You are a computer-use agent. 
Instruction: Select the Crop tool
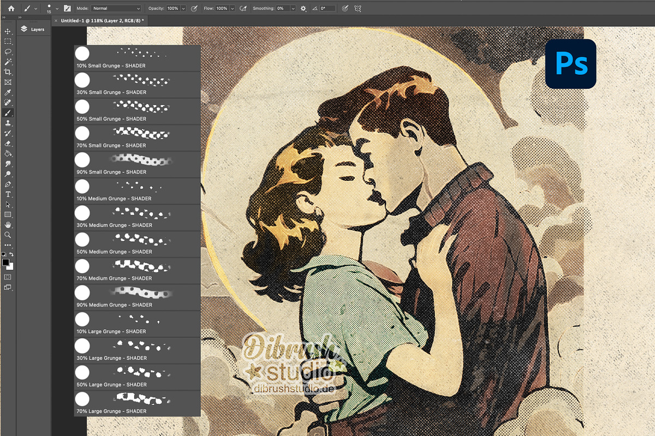pos(8,72)
